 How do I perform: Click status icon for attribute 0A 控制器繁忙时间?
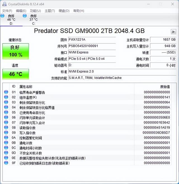6,138
